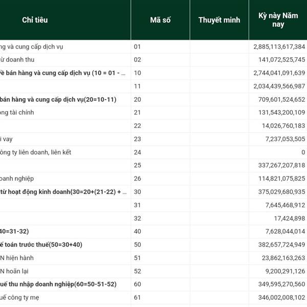Select value 131,543,200,109
This screenshot has height=307, width=307.
(x=282, y=113)
